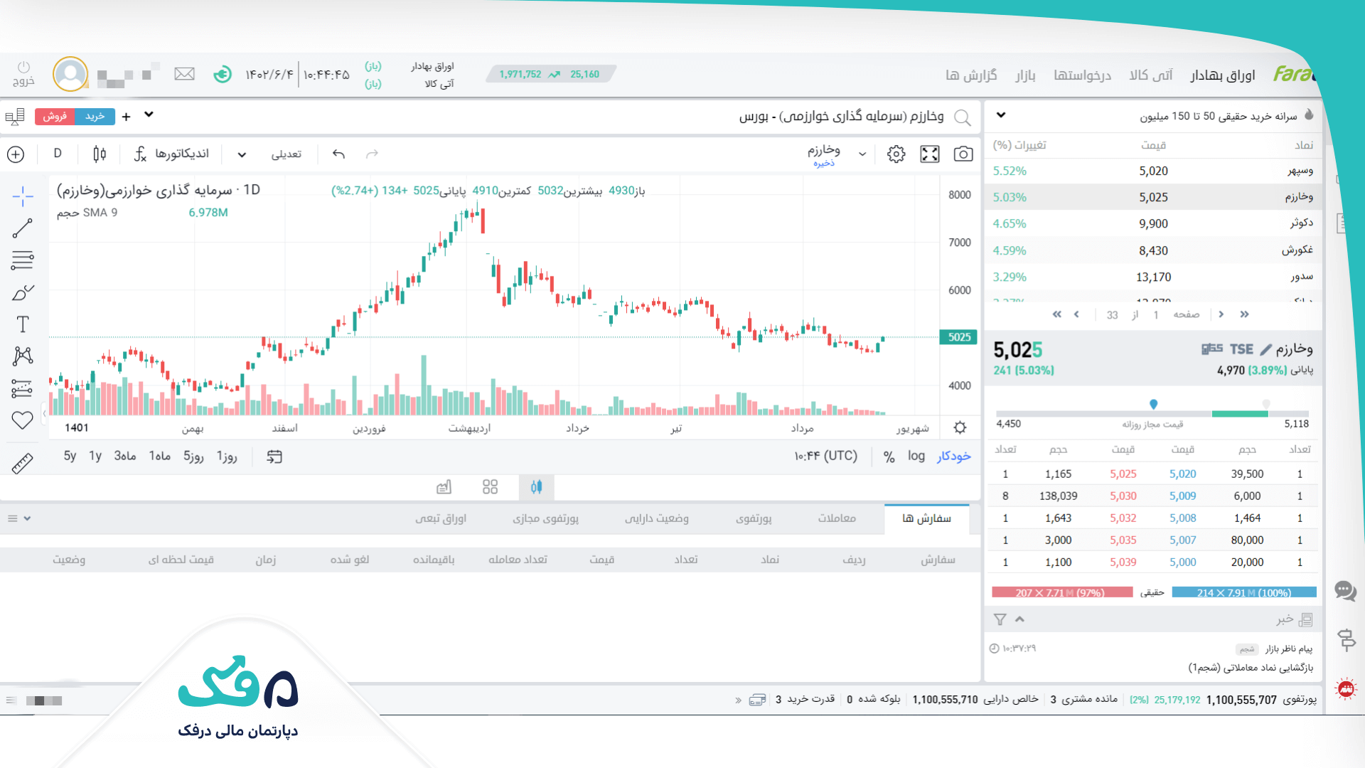This screenshot has height=768, width=1365.
Task: Click the heart favorites icon
Action: [22, 420]
